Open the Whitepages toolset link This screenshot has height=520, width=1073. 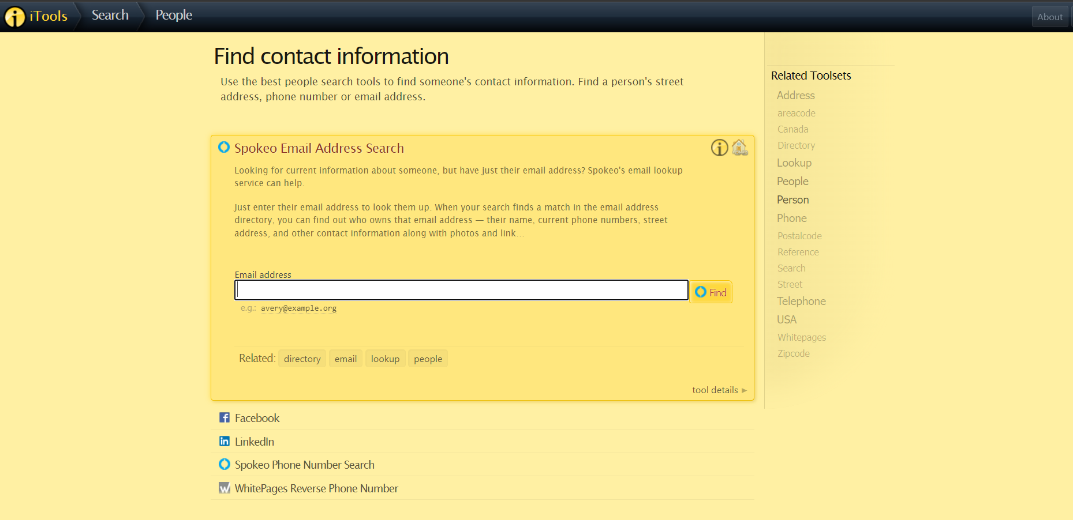(x=801, y=337)
